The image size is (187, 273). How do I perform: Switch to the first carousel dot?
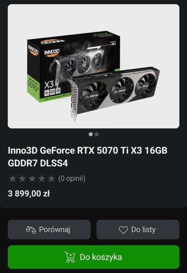tap(91, 134)
